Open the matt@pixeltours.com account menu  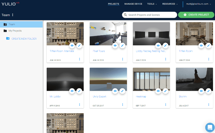pyautogui.click(x=199, y=4)
